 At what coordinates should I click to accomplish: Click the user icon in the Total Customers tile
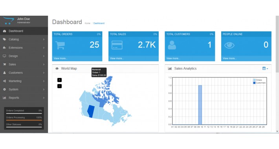[172, 45]
